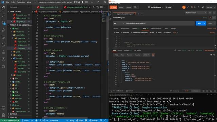Image resolution: width=217 pixels, height=122 pixels.
Task: Select the binary body type
Action: [159, 33]
